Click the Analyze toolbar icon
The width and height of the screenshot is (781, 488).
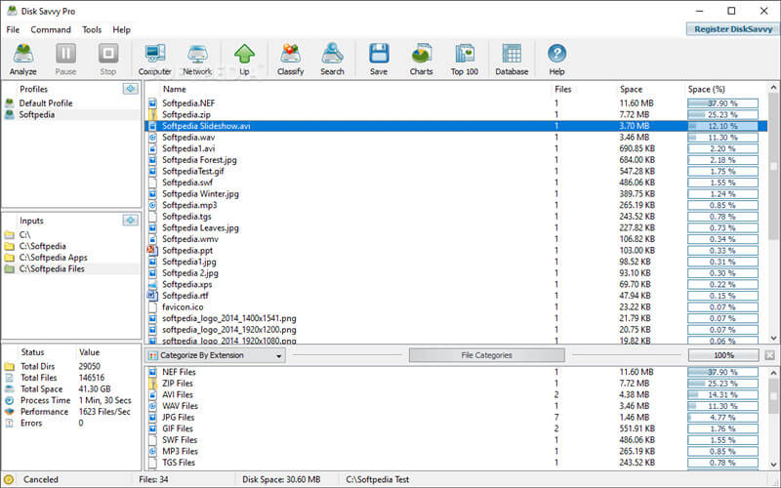[x=23, y=59]
